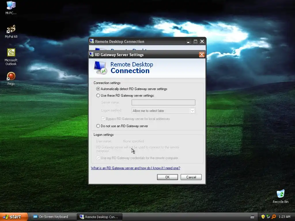Image resolution: width=295 pixels, height=221 pixels.
Task: Click the RD Gateway Server Settings title icon
Action: pyautogui.click(x=92, y=54)
